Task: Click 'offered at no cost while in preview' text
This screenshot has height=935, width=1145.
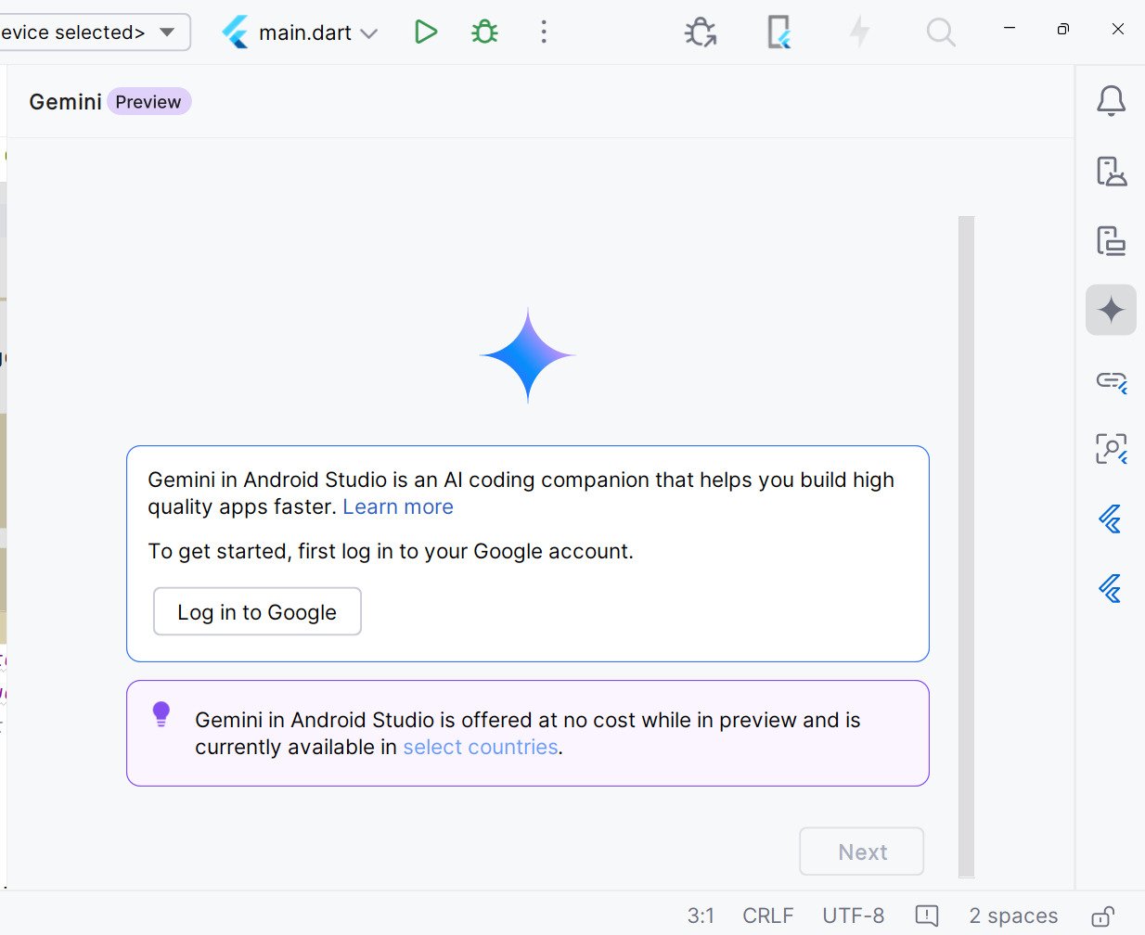Action: pos(628,720)
